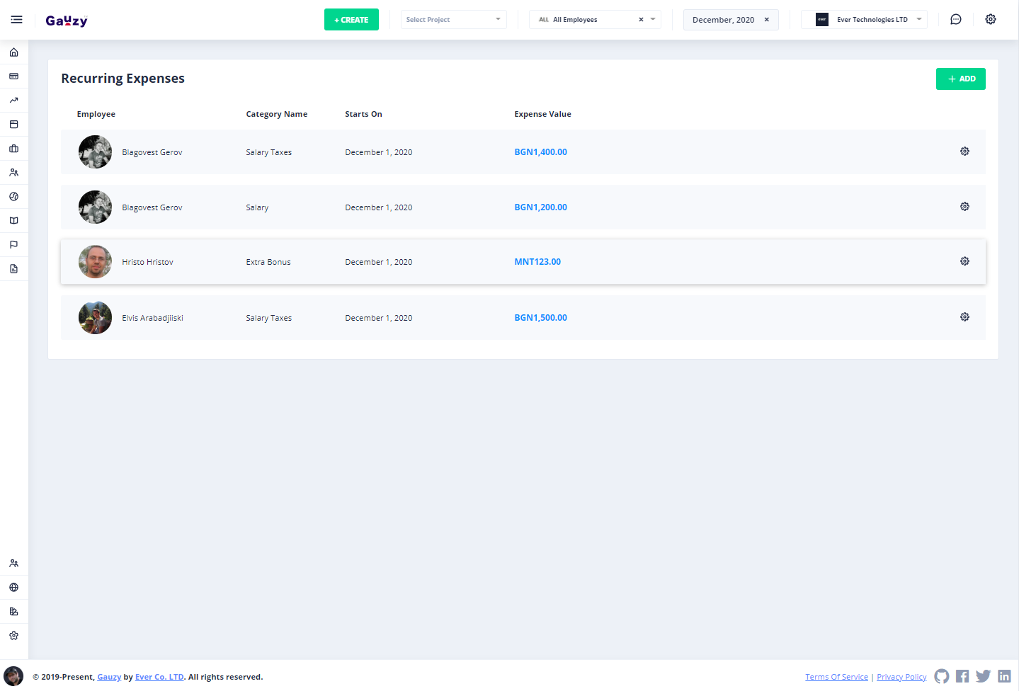Image resolution: width=1019 pixels, height=691 pixels.
Task: Click the December, 2020 date field
Action: 722,20
